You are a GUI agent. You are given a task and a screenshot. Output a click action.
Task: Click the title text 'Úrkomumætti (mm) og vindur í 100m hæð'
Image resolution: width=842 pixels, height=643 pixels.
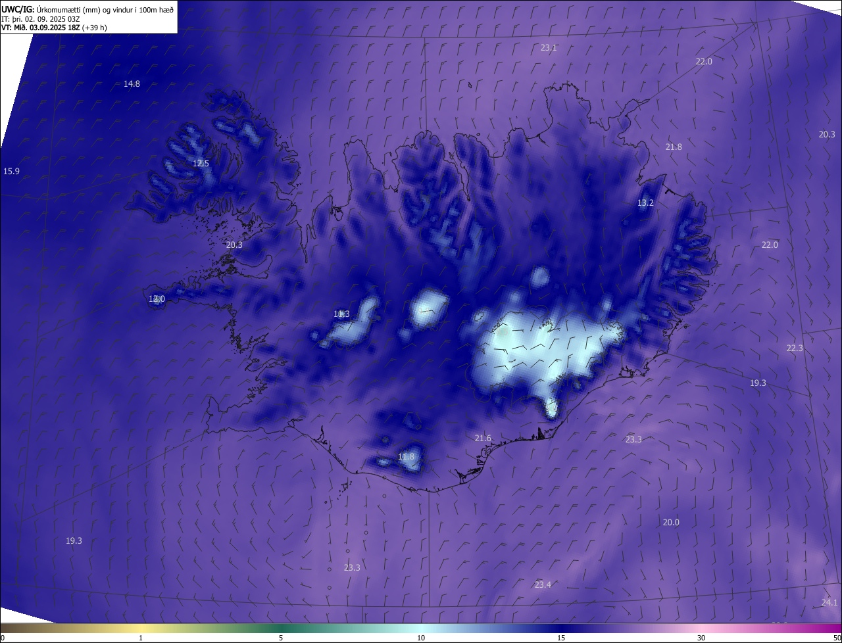[x=105, y=9]
